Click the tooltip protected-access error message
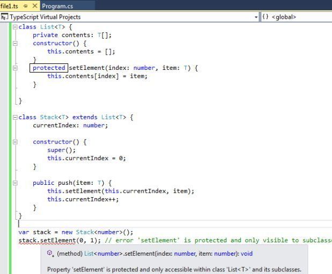Viewport: 332px width, 274px height. [x=174, y=269]
